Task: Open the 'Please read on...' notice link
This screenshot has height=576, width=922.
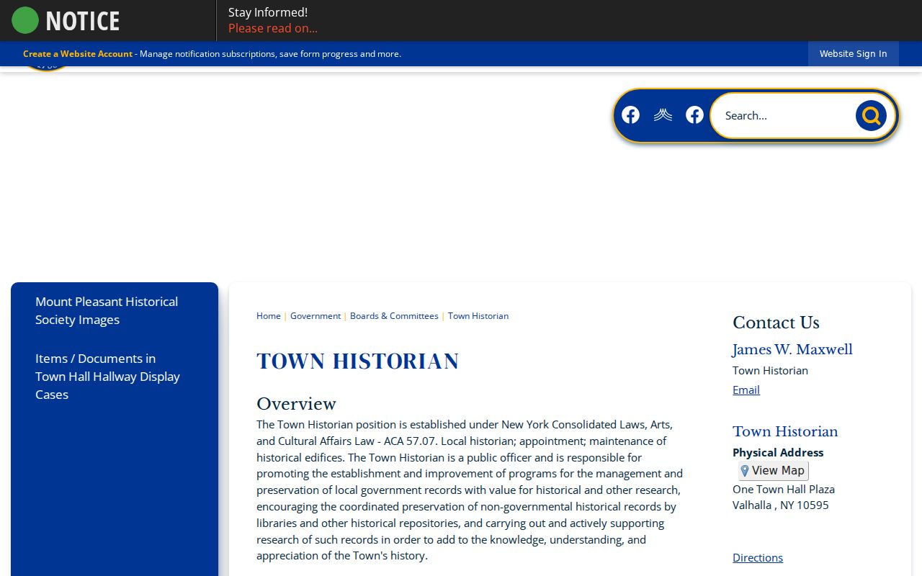Action: (x=273, y=28)
